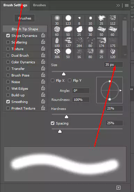The width and height of the screenshot is (134, 192).
Task: Toggle the lock icon for Color Dynamics
Action: [x=43, y=62]
